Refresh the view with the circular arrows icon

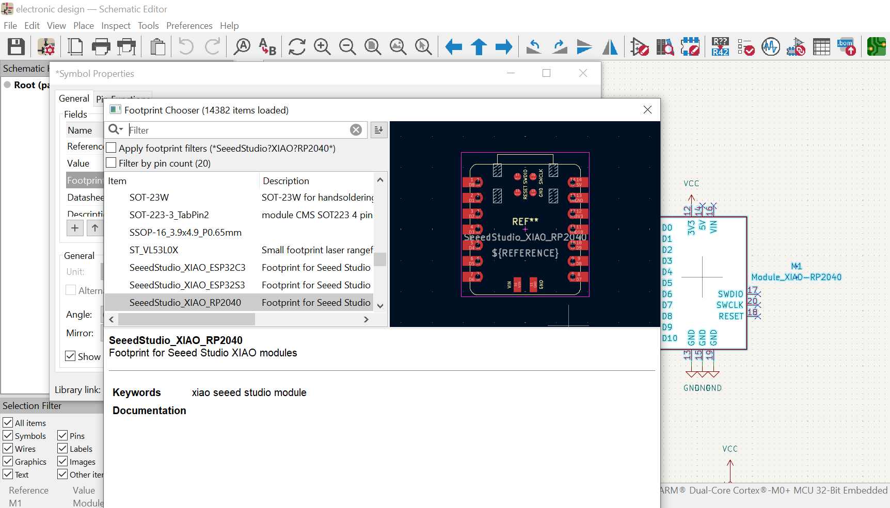(x=297, y=47)
